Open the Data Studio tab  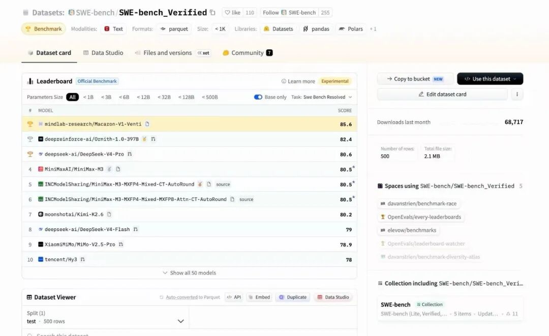coord(103,53)
